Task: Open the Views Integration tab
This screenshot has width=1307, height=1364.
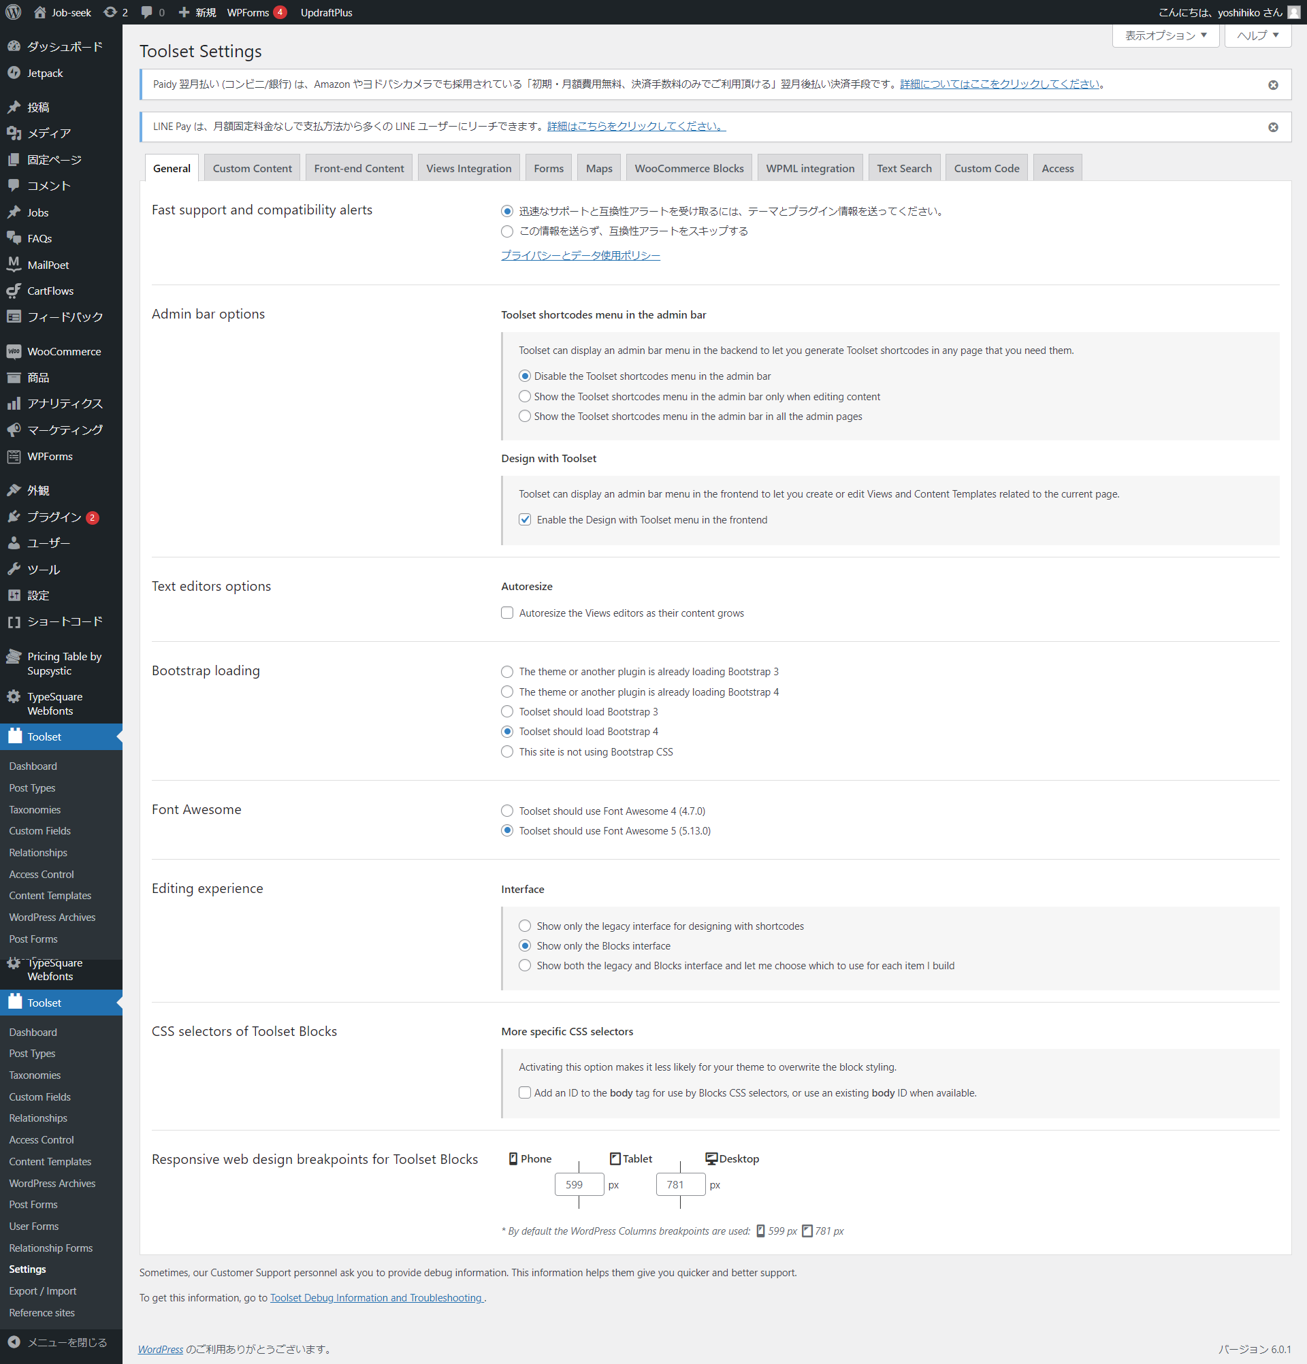Action: click(x=469, y=167)
